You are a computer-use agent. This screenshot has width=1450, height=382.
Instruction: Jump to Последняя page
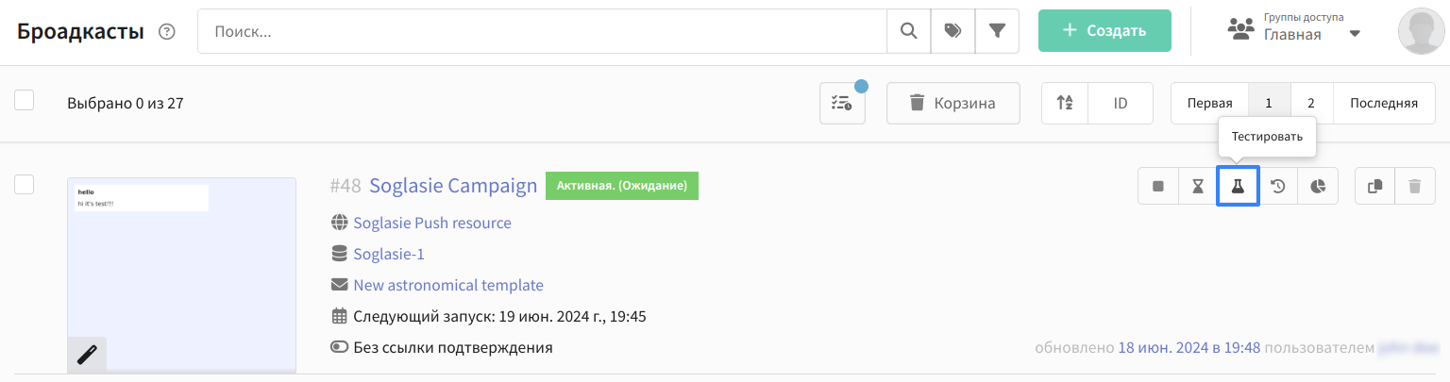click(x=1383, y=103)
